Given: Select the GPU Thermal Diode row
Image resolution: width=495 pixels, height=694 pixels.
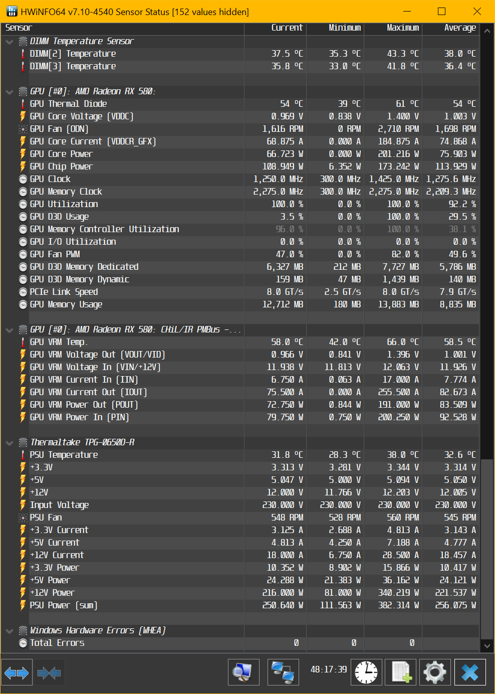Looking at the screenshot, I should click(x=68, y=104).
